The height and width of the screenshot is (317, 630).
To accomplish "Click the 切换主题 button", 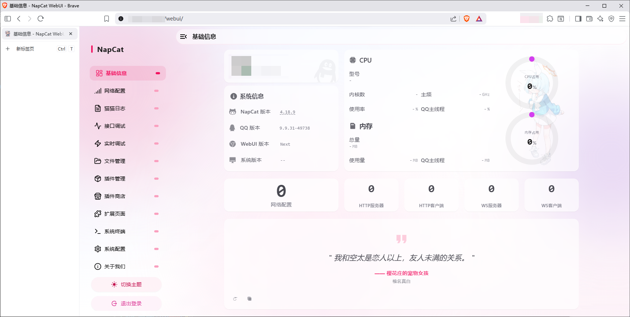I will [126, 285].
